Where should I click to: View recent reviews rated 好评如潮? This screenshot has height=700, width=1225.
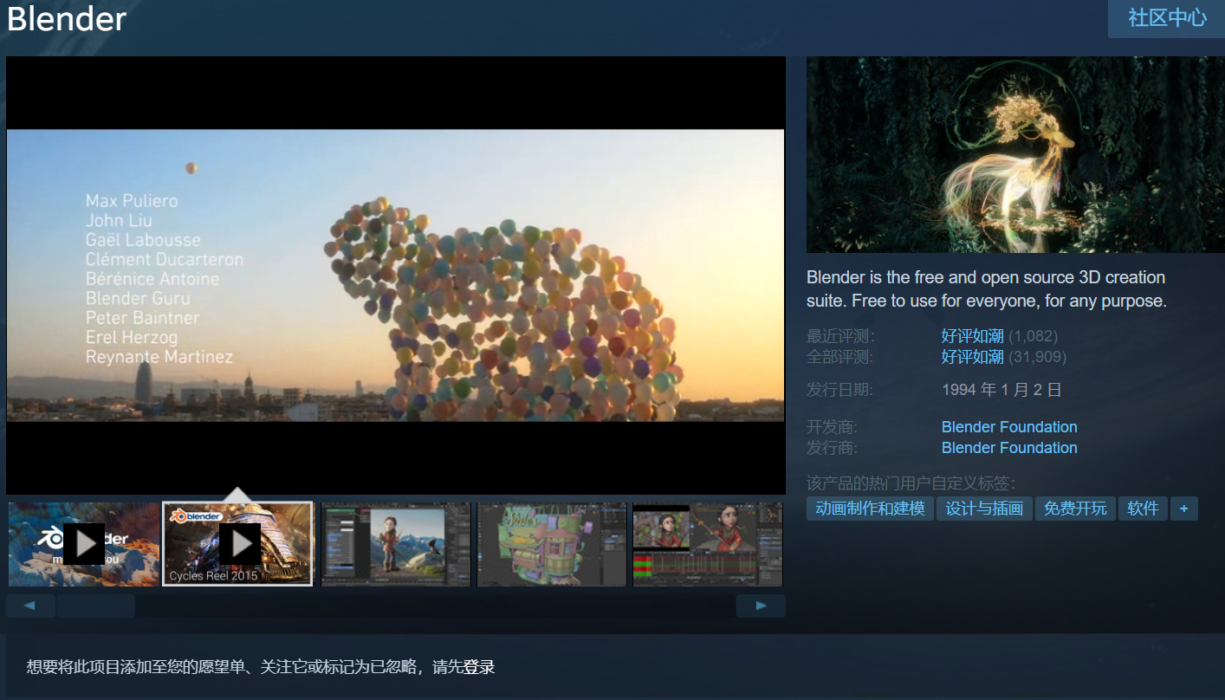pos(971,336)
